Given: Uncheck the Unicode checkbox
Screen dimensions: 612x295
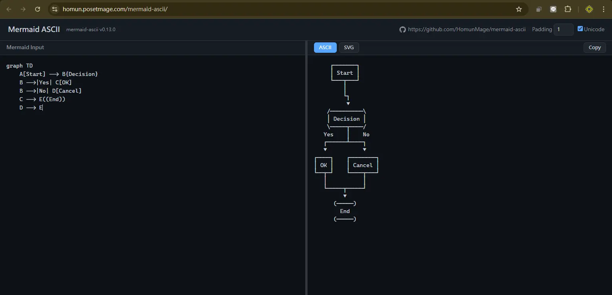Looking at the screenshot, I should tap(580, 29).
